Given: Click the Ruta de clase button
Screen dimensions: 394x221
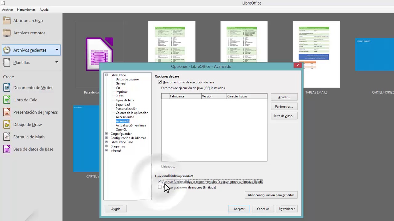Looking at the screenshot, I should [x=284, y=116].
